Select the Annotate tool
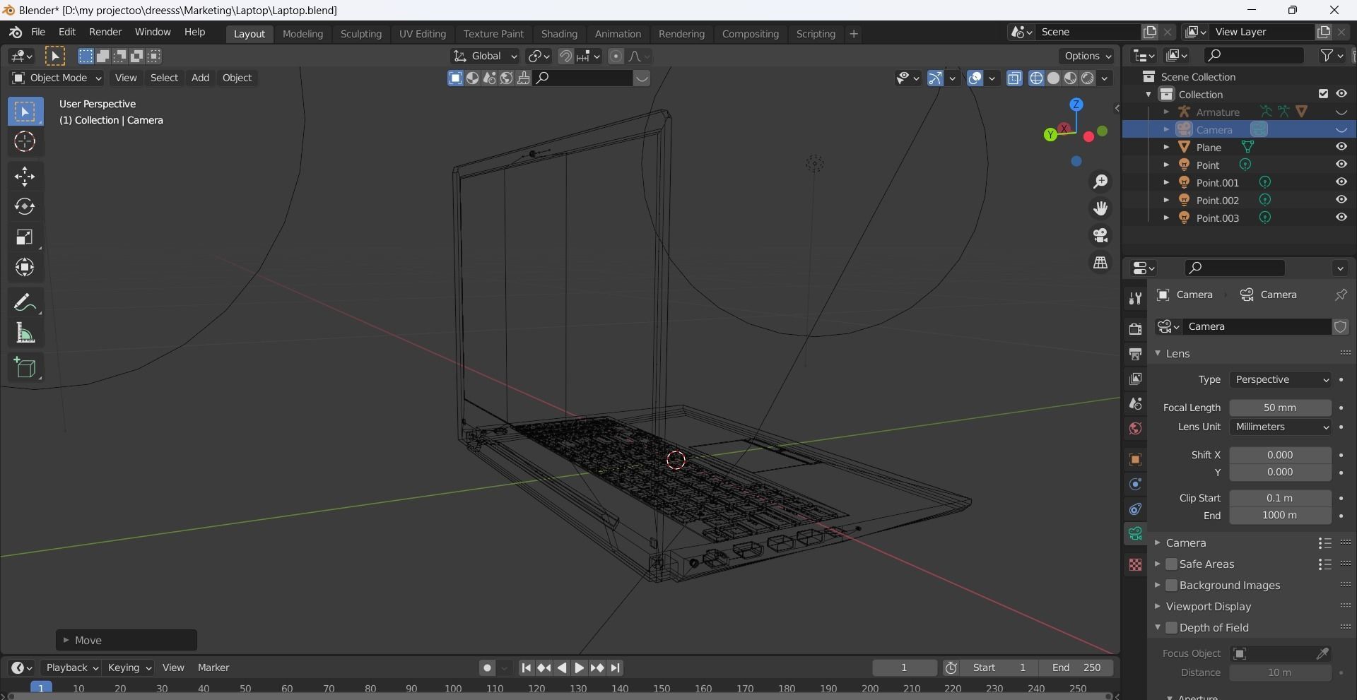The height and width of the screenshot is (700, 1357). (25, 302)
